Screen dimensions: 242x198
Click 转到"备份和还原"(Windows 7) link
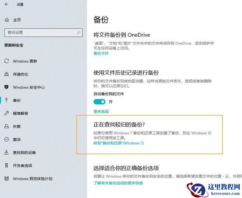click(x=118, y=143)
